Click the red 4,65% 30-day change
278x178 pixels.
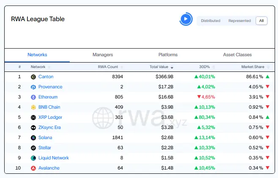208,97
